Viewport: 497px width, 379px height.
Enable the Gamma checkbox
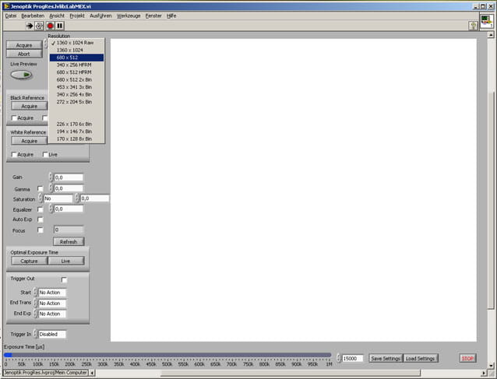[x=41, y=188]
